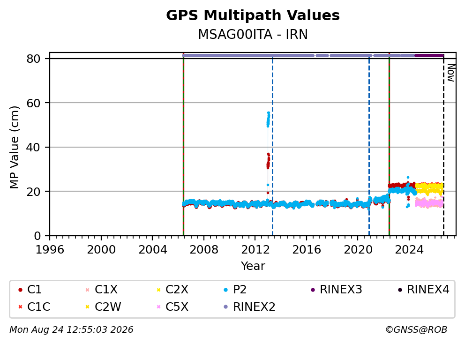Click the 40 y-axis tick label

point(33,147)
